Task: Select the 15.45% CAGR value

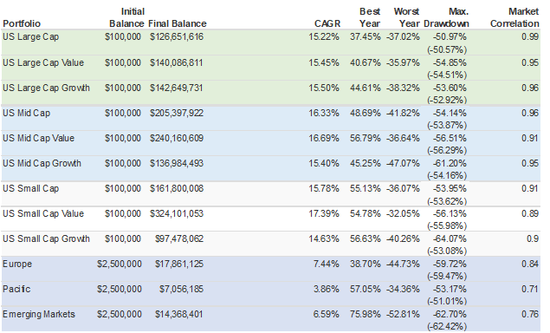Action: coord(324,63)
